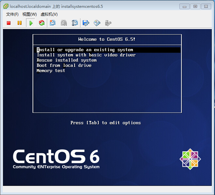Click the USB device connect icon
The width and height of the screenshot is (215, 195).
tap(108, 23)
